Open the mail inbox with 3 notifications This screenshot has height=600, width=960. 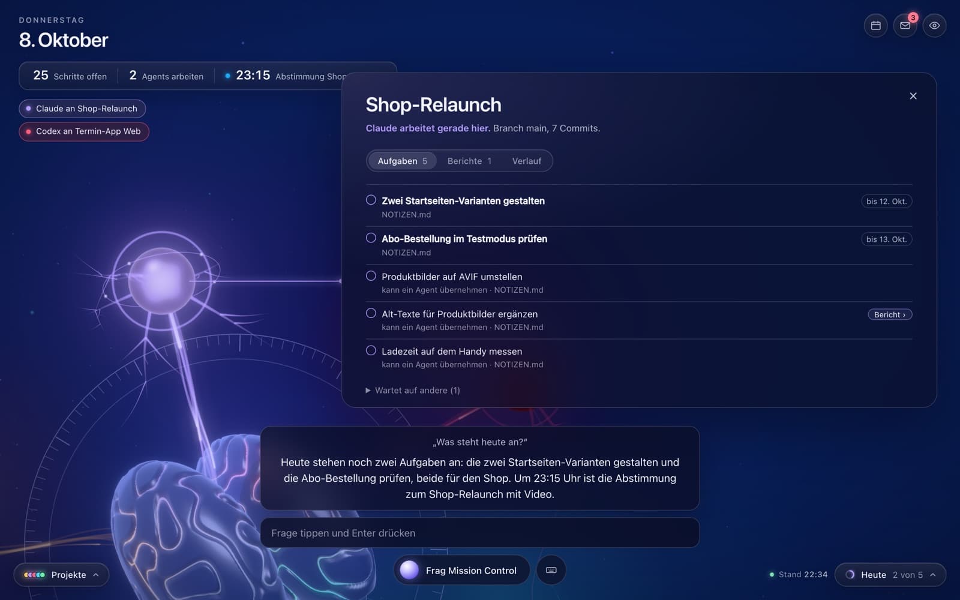pyautogui.click(x=905, y=26)
